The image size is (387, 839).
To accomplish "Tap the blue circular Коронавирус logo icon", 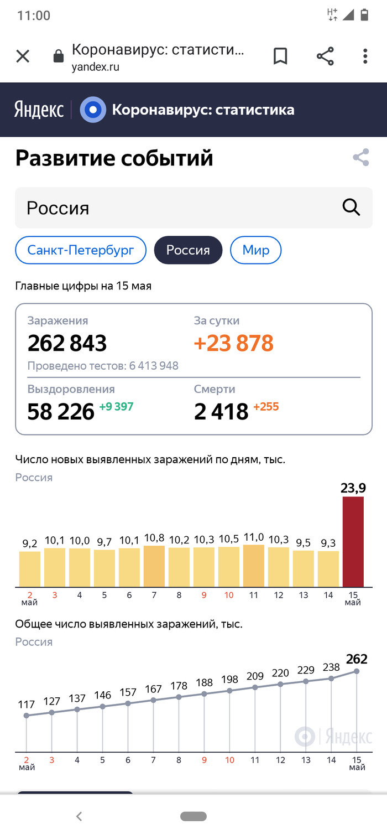I will pos(93,110).
